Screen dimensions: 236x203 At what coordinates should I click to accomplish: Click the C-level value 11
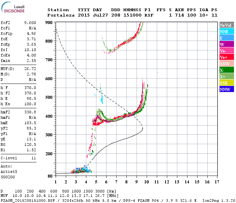[34, 158]
